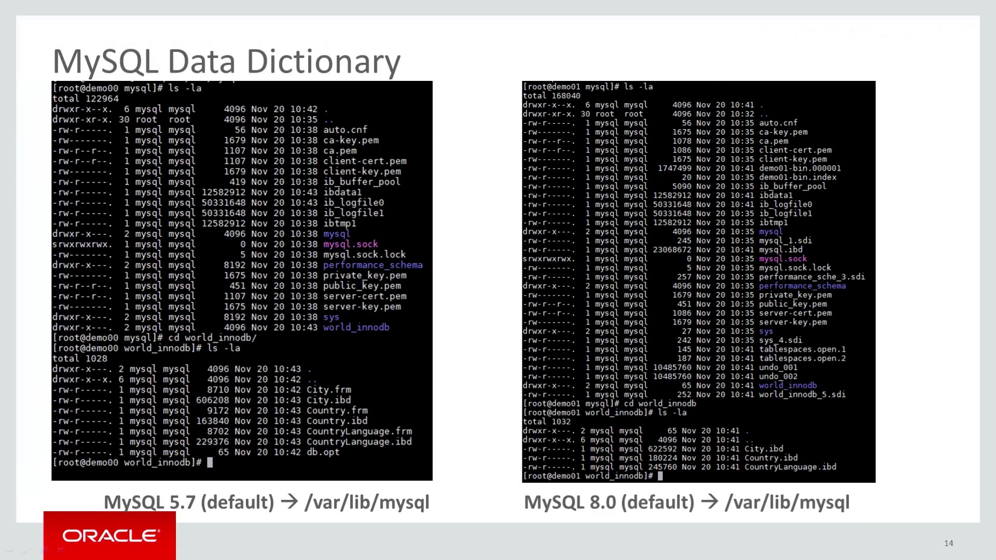Click the cursor at demo00 final prompt
996x560 pixels.
pos(210,462)
